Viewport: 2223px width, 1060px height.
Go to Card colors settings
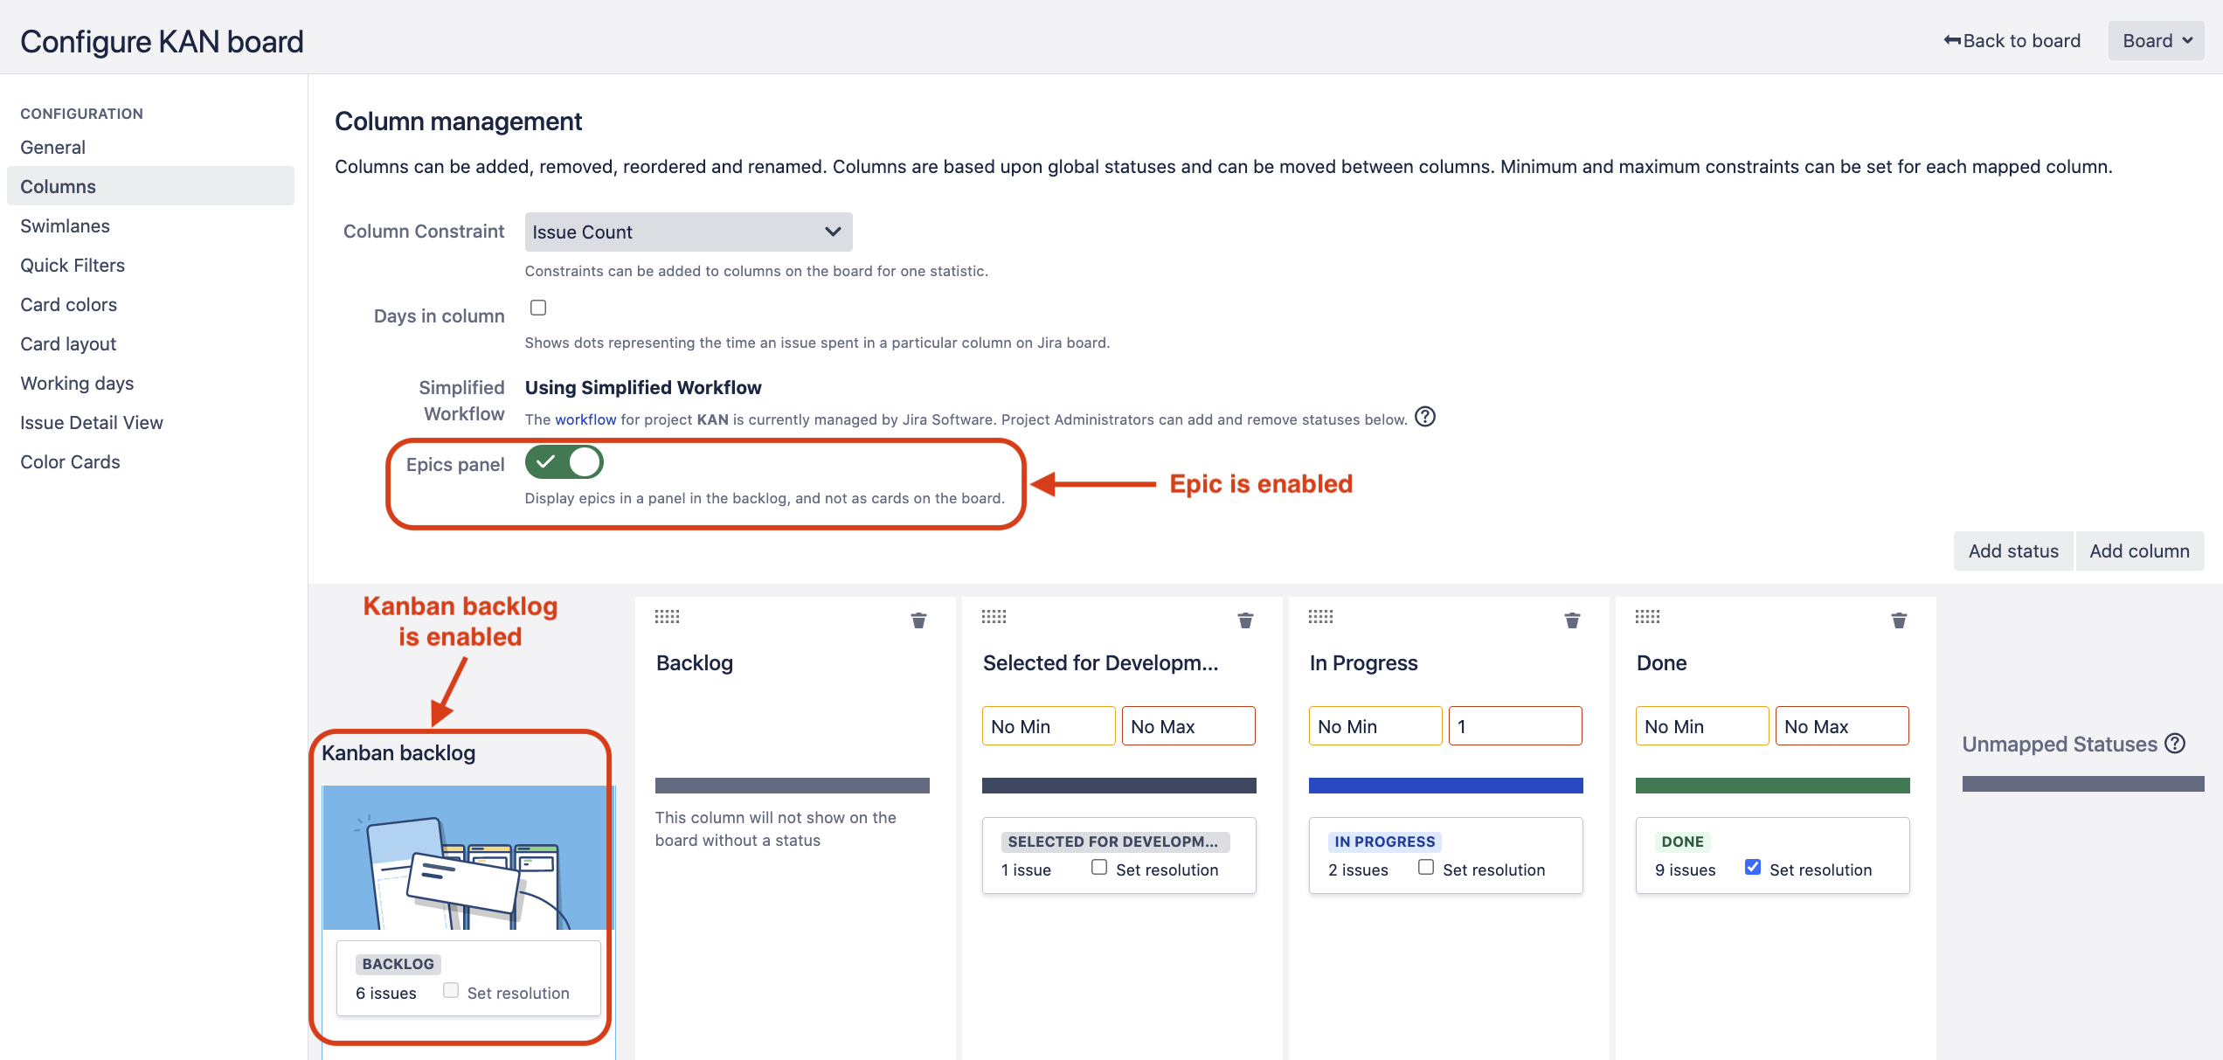pos(69,305)
